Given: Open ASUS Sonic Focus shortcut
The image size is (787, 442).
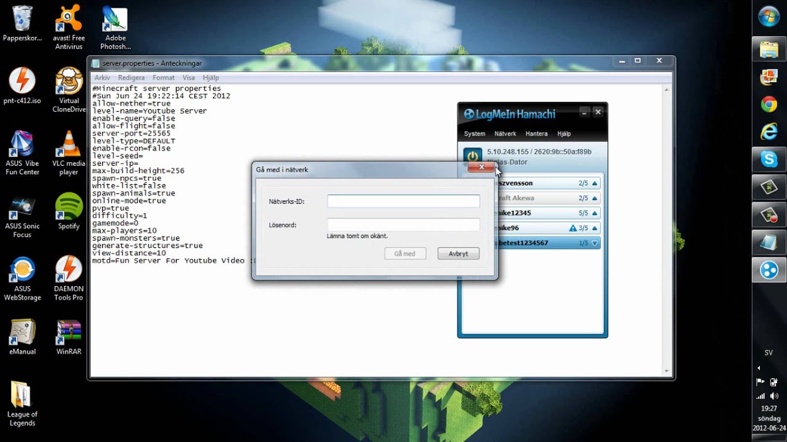Looking at the screenshot, I should pyautogui.click(x=22, y=216).
